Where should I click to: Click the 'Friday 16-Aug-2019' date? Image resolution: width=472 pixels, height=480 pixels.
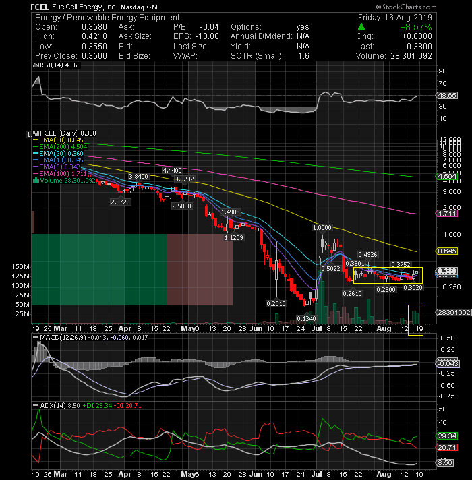[395, 18]
